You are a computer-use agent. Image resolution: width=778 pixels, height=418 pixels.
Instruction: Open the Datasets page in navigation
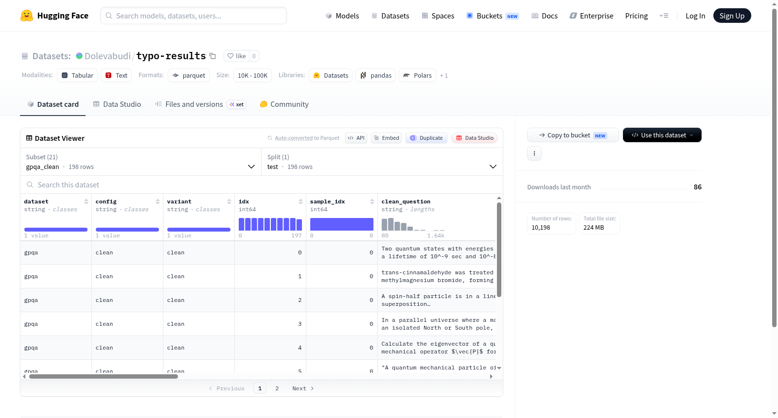tap(390, 16)
